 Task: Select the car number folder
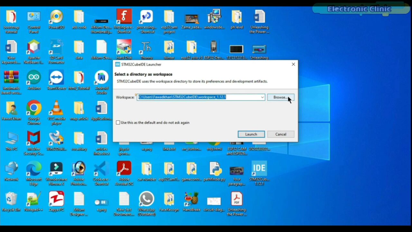[146, 171]
